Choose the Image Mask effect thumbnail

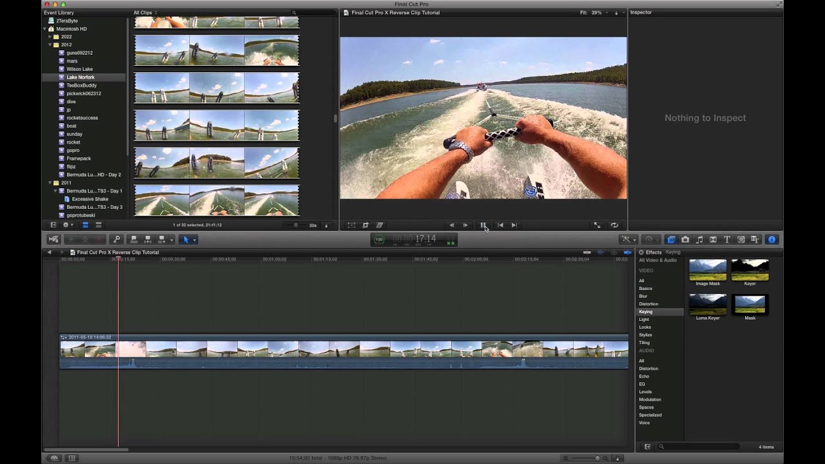coord(708,270)
